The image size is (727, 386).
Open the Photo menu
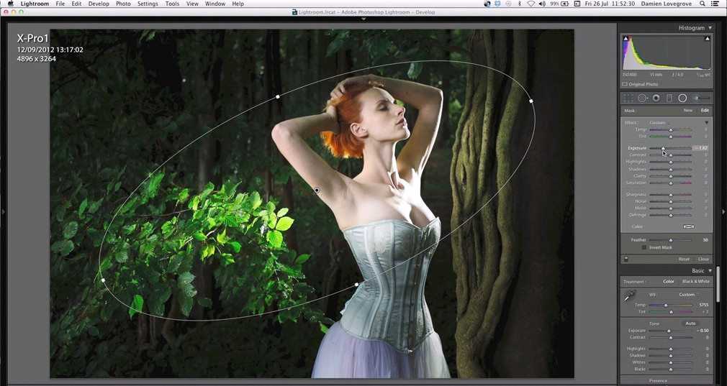click(123, 4)
